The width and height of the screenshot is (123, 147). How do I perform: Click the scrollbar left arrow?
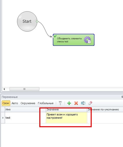[x=4, y=89]
